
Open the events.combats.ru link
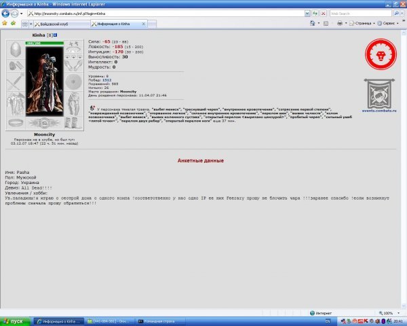[x=379, y=111]
